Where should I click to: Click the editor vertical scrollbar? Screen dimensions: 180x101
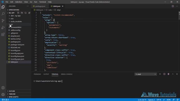(x=179, y=15)
